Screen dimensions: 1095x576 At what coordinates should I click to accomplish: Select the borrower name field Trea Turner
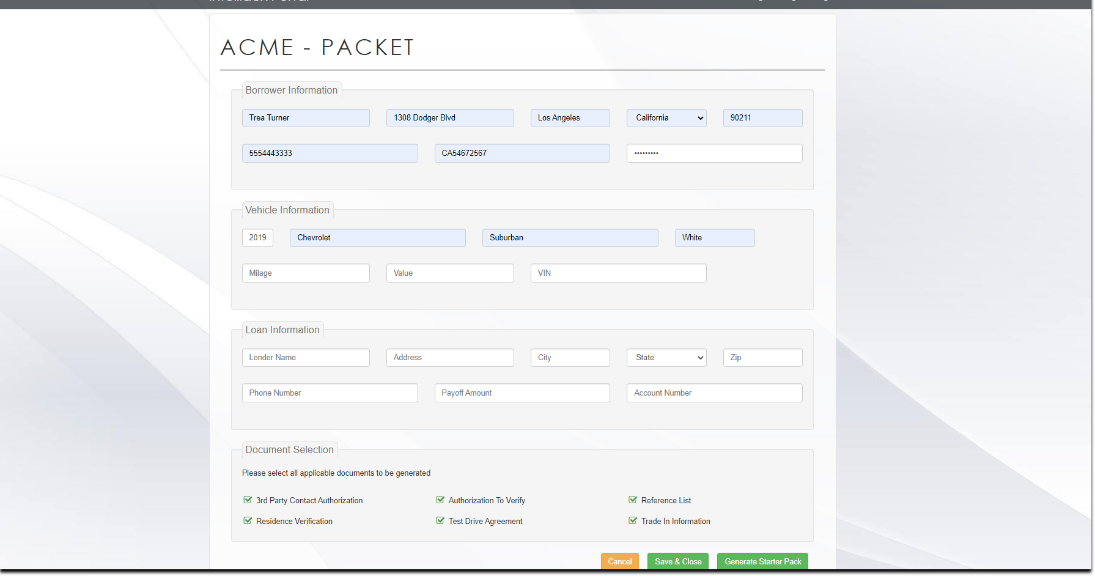[x=306, y=118]
